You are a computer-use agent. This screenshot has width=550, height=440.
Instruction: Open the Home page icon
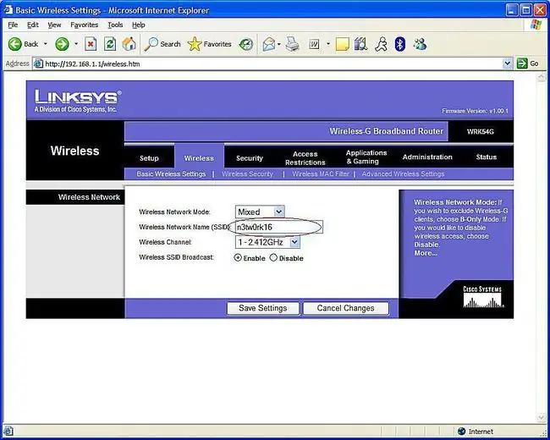click(129, 44)
